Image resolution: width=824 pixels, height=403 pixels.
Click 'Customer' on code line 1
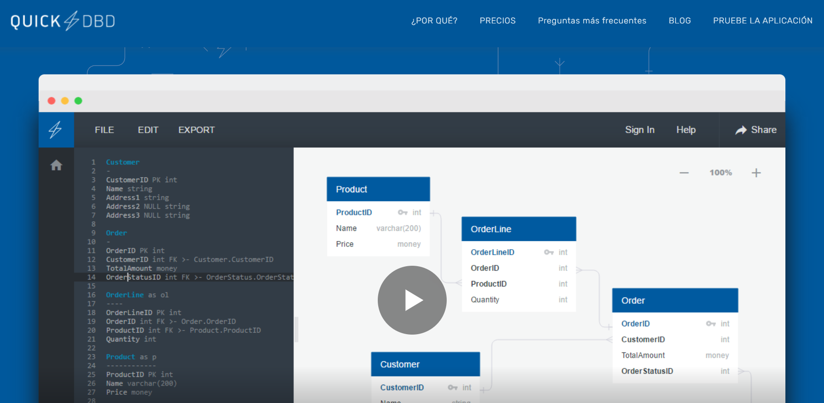point(123,162)
